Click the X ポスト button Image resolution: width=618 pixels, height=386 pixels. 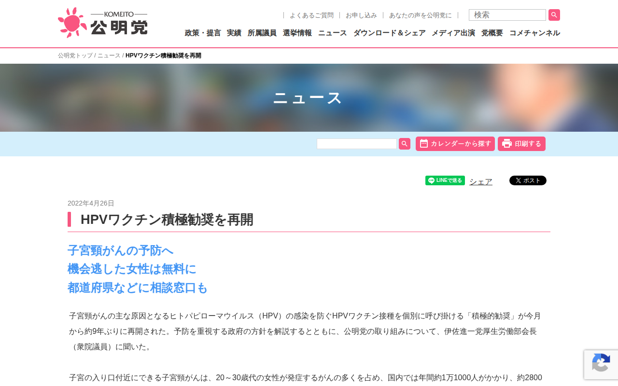[x=528, y=180]
